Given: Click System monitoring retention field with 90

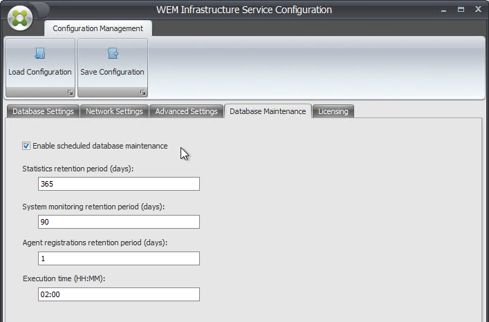Looking at the screenshot, I should 119,222.
